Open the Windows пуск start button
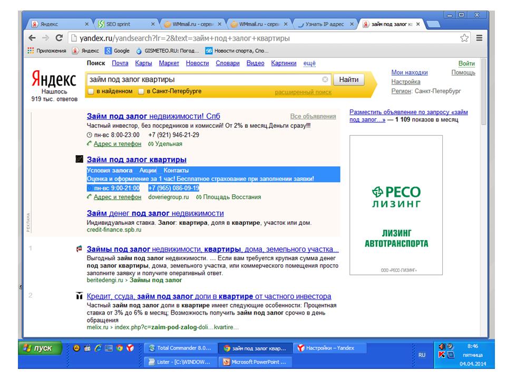 41,348
